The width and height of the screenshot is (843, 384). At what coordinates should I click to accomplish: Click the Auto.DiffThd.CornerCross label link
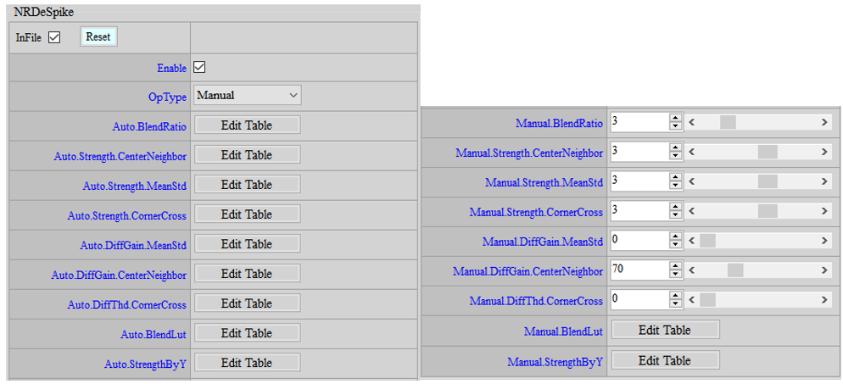(x=127, y=304)
